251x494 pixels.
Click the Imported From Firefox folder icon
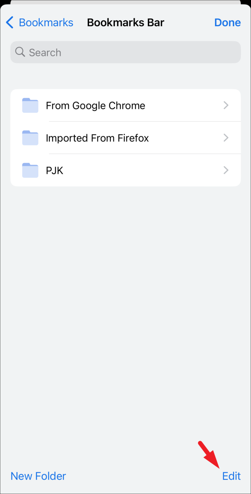click(x=30, y=138)
